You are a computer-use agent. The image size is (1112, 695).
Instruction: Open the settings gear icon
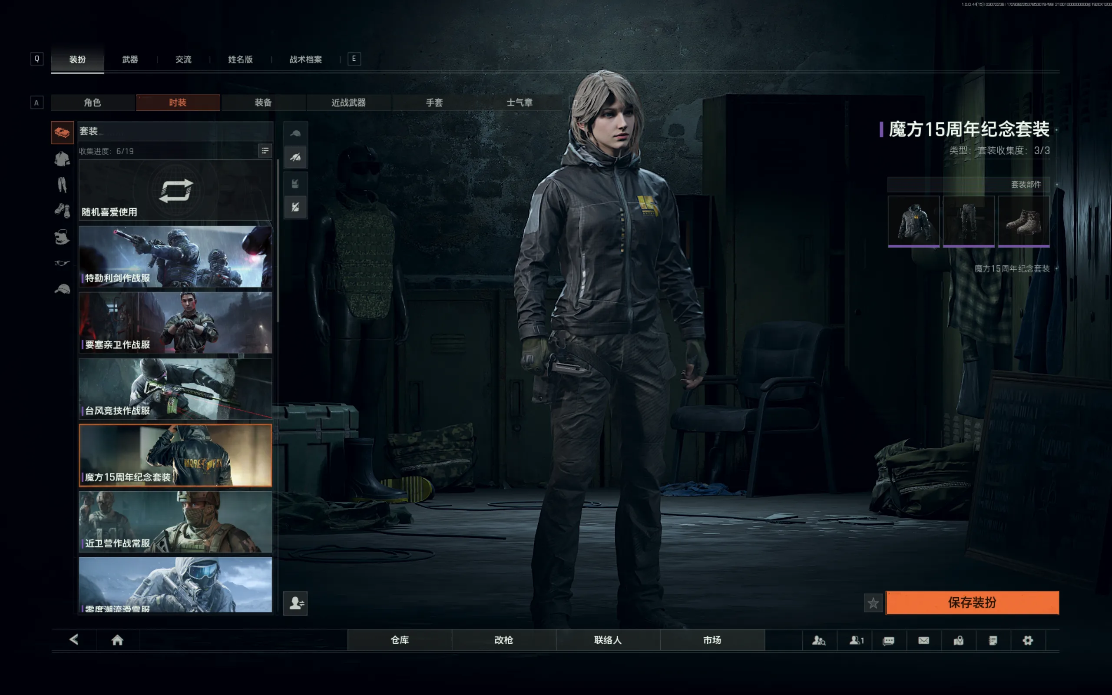pyautogui.click(x=1027, y=640)
